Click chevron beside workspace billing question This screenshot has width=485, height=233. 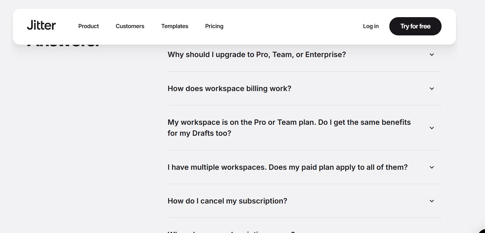[432, 89]
